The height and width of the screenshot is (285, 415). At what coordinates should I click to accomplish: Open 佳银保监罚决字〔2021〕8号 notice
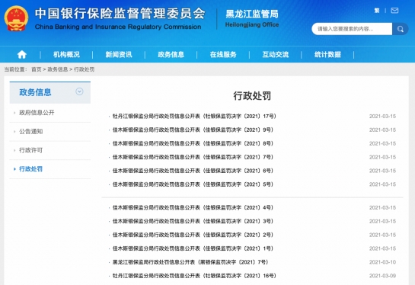point(193,143)
